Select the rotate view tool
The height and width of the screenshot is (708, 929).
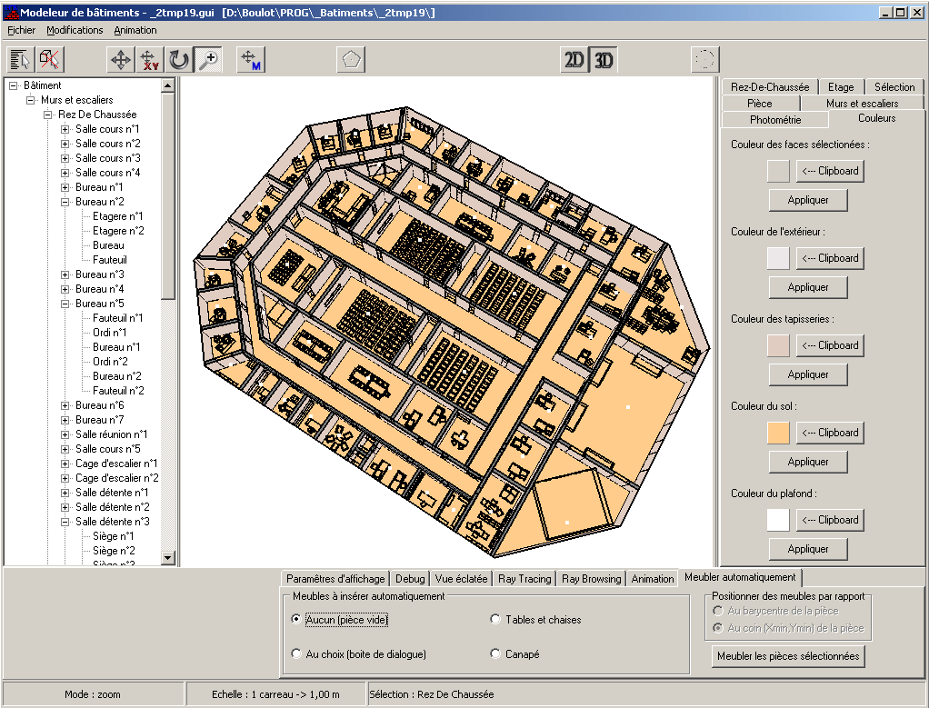tap(179, 60)
